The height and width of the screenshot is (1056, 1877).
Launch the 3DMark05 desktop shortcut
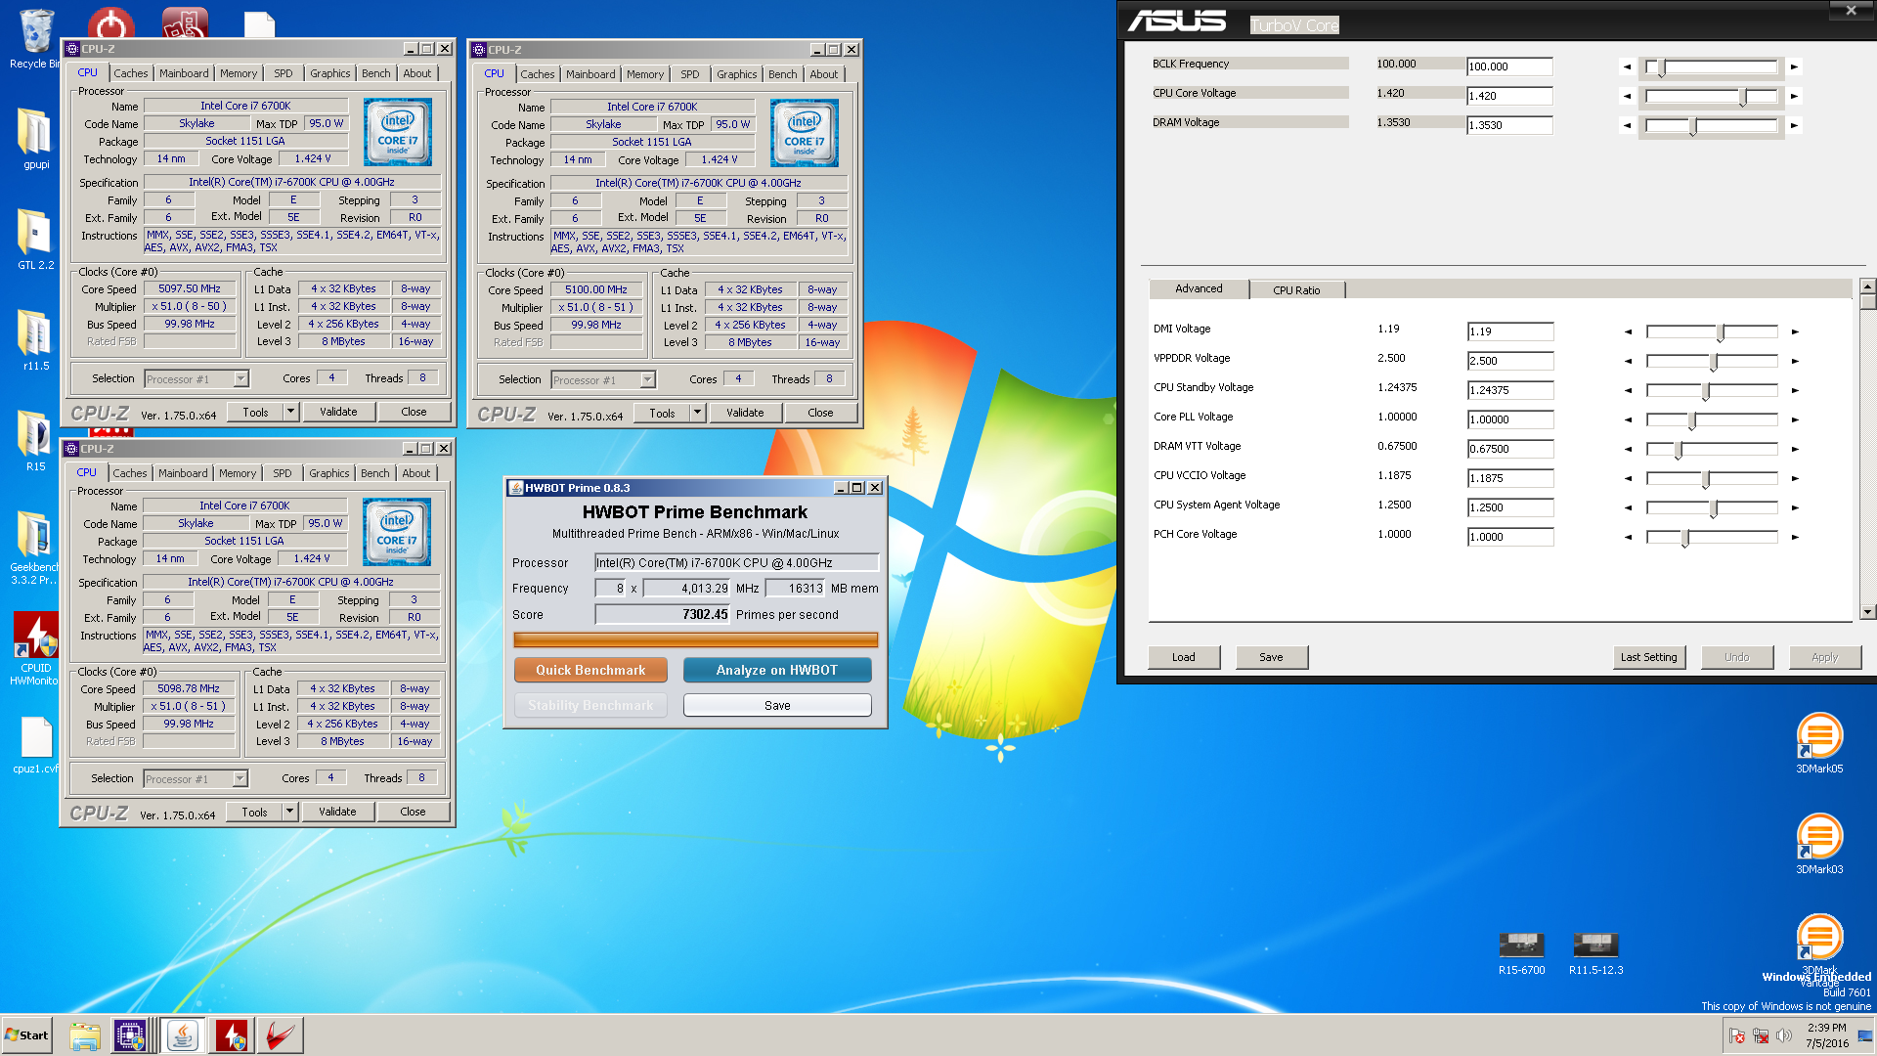click(1819, 743)
